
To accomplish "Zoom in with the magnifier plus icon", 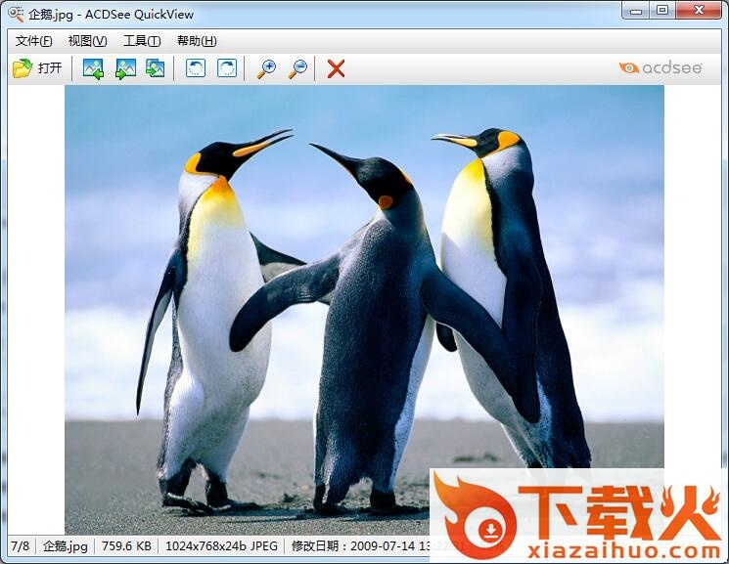I will (266, 68).
